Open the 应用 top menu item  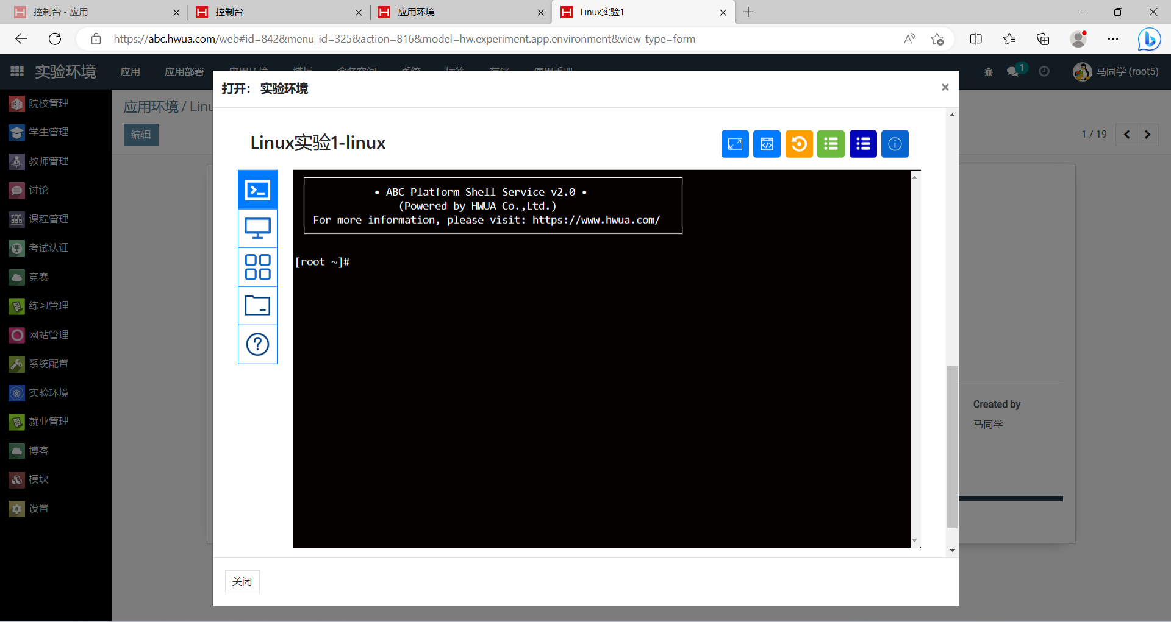(x=130, y=72)
